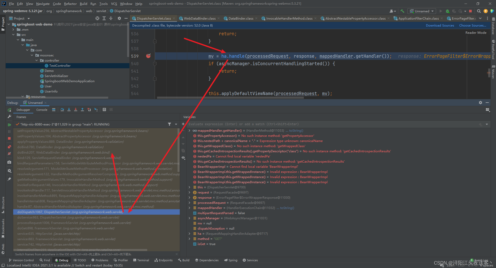Click the Frames panel vertical scrollbar
This screenshot has height=268, width=496.
(x=179, y=150)
